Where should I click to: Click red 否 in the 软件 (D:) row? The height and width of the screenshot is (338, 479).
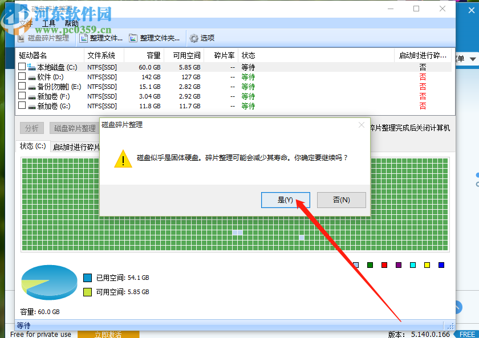coord(423,77)
